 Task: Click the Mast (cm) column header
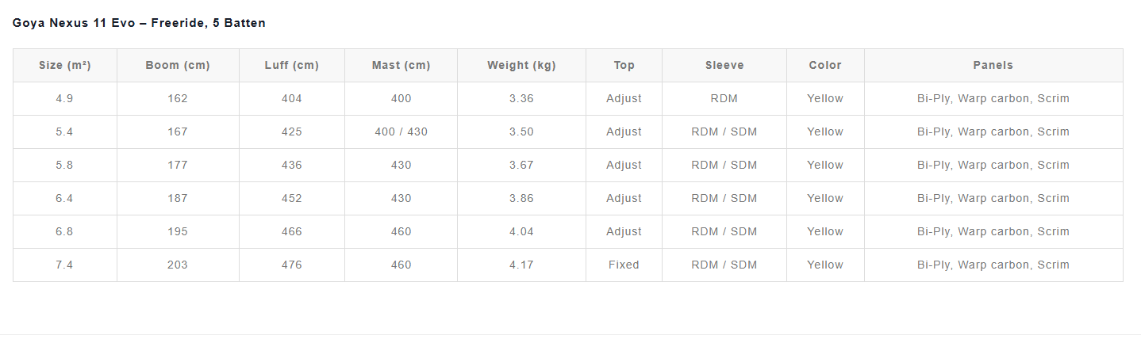(x=401, y=66)
